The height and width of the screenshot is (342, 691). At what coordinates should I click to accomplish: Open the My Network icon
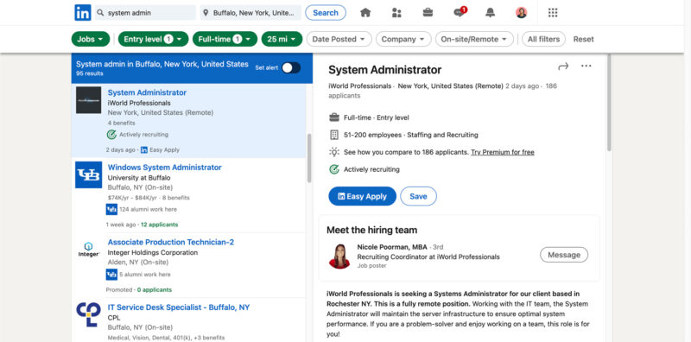pos(396,13)
